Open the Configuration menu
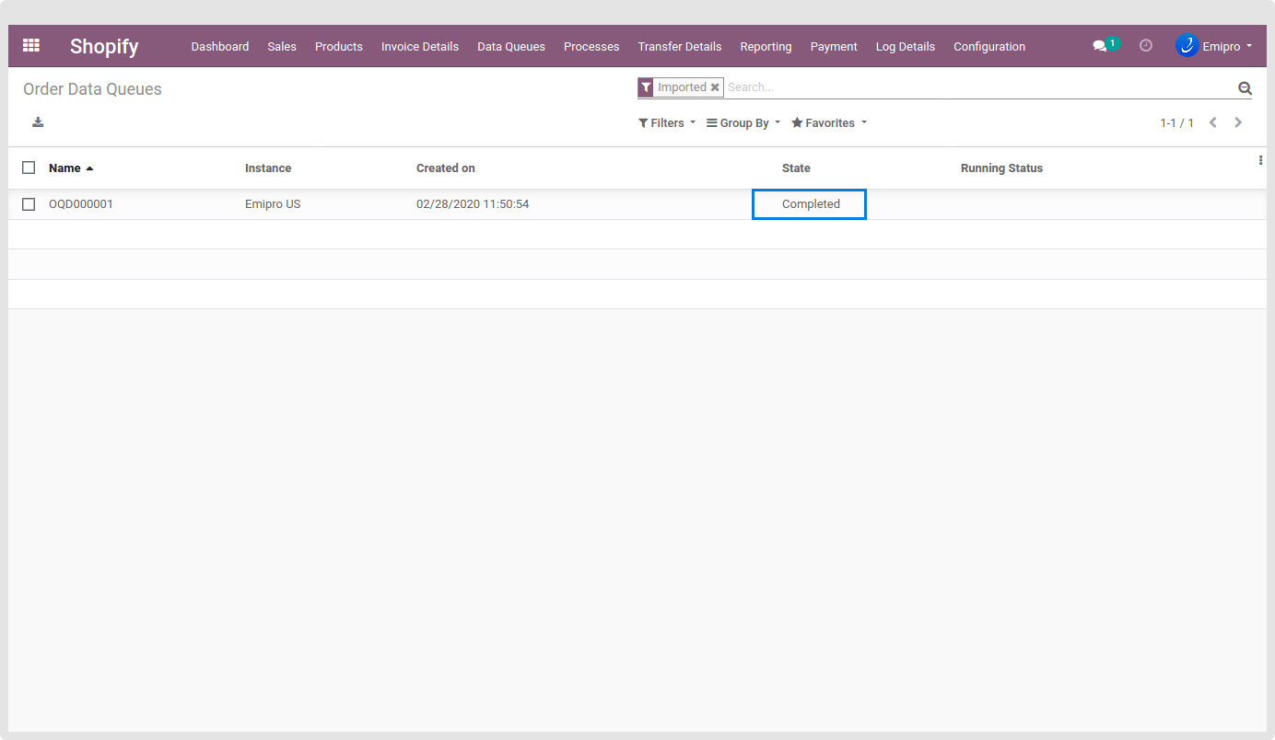The width and height of the screenshot is (1275, 740). (x=988, y=47)
